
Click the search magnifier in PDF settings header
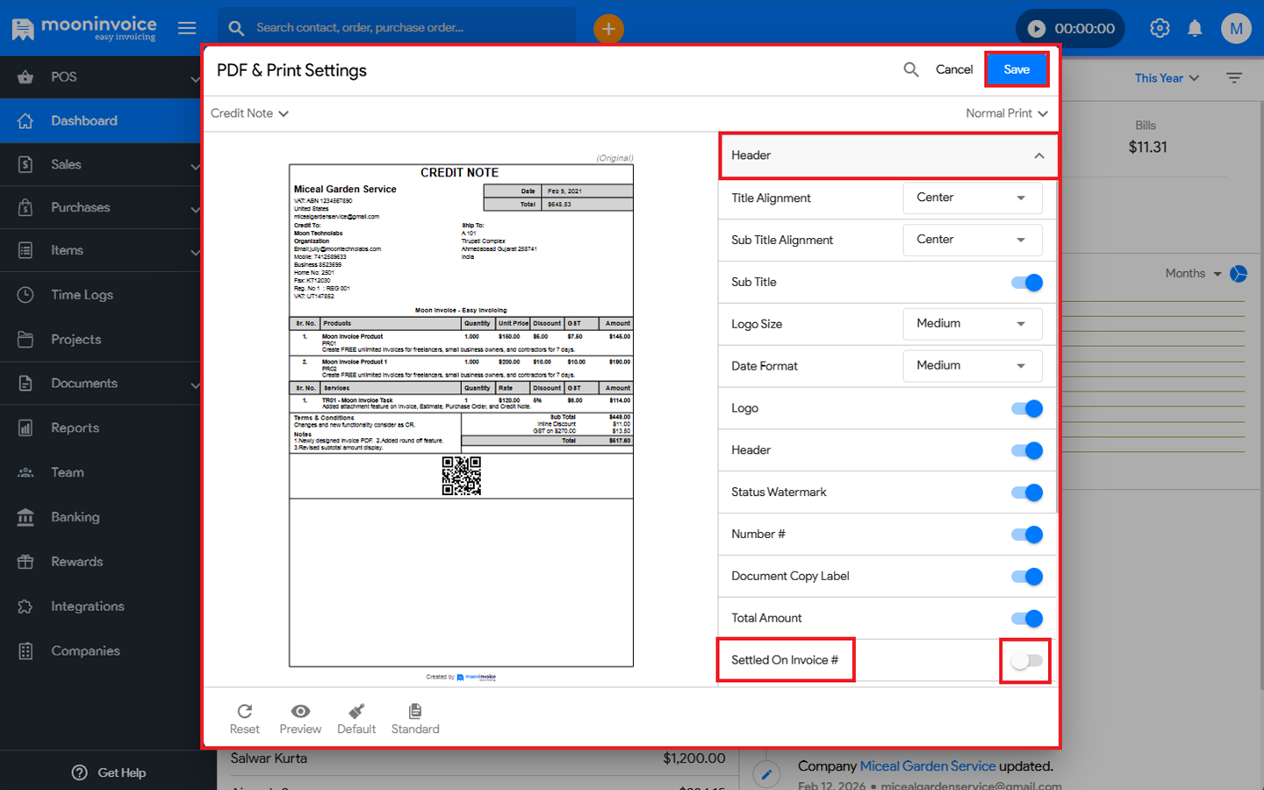(x=911, y=69)
